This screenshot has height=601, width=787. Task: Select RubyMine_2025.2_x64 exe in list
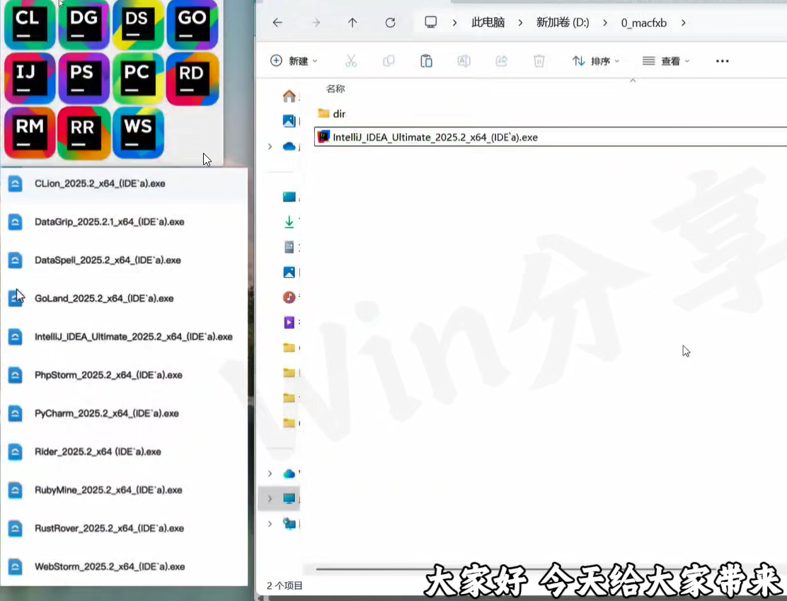coord(124,490)
